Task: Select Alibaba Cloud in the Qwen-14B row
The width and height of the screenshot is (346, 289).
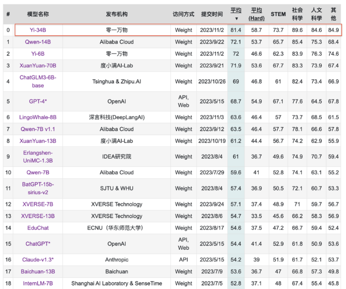Action: 116,42
